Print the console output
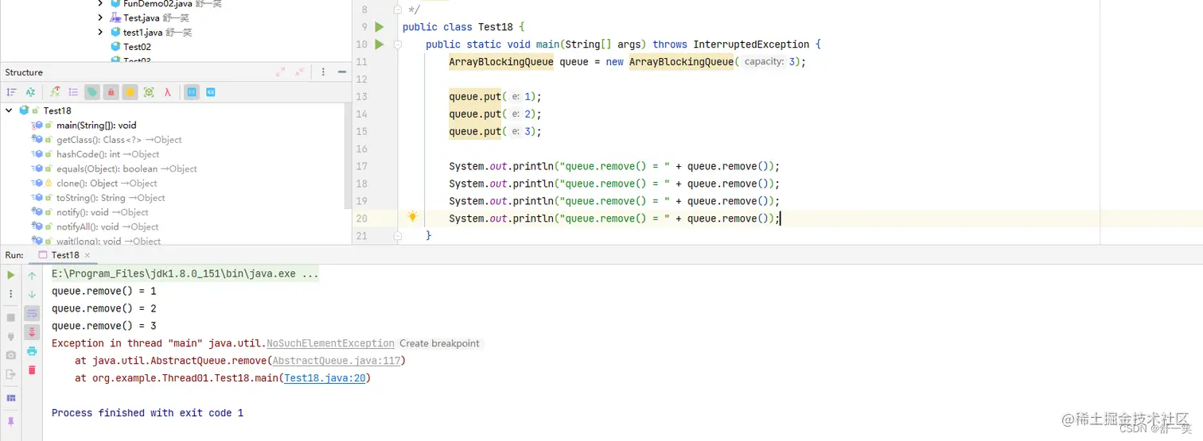 click(32, 351)
